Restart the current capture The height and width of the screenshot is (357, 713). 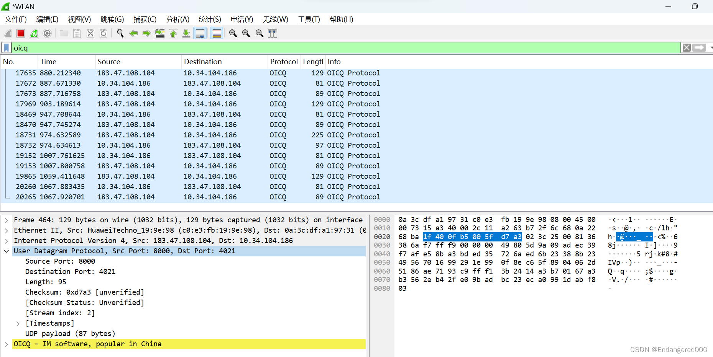pyautogui.click(x=34, y=33)
